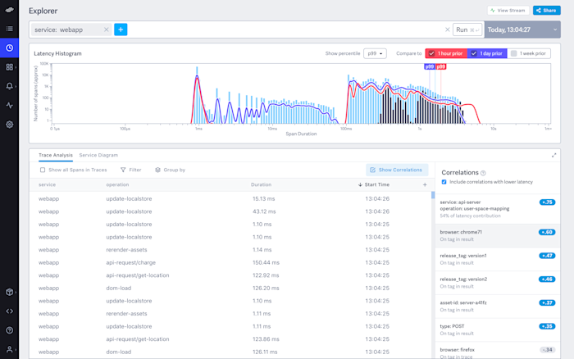Open the 126.11 ms dom-load span

(x=230, y=352)
